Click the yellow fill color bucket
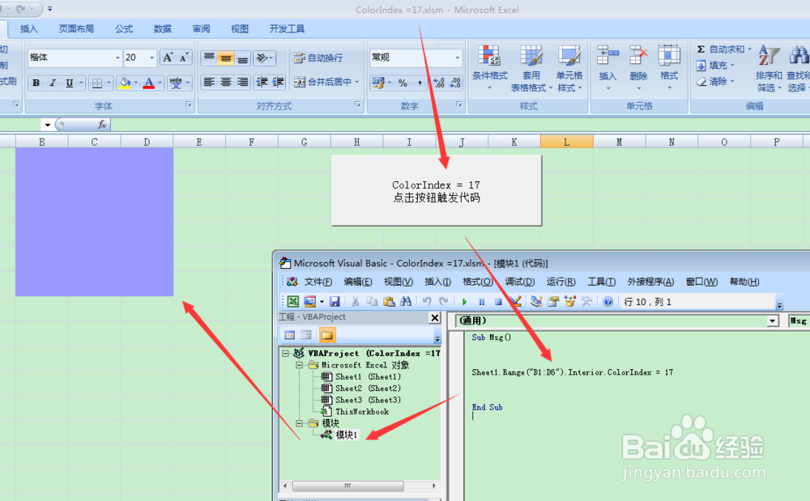 pyautogui.click(x=125, y=83)
